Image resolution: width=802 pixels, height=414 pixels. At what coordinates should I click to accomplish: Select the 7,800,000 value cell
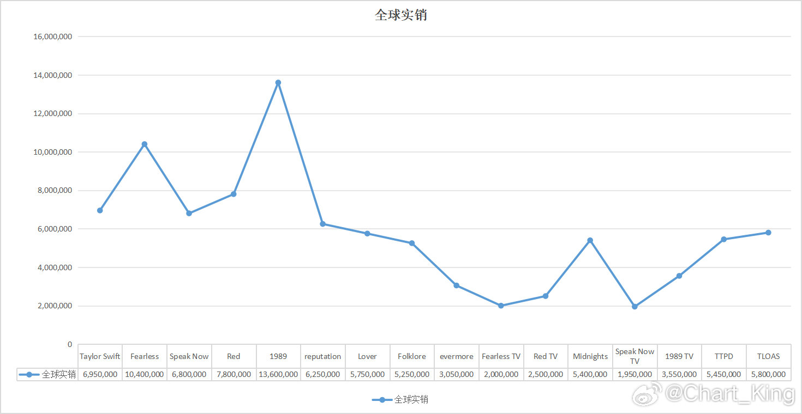234,374
